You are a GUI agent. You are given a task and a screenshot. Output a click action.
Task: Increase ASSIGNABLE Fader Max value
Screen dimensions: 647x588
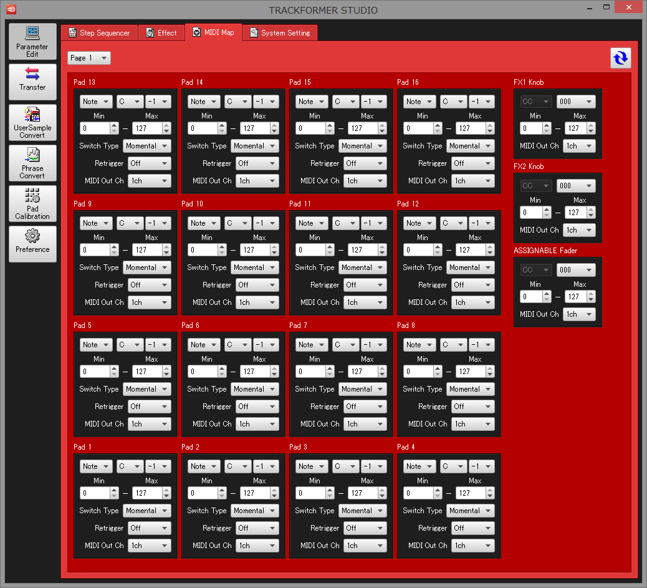[x=592, y=294]
